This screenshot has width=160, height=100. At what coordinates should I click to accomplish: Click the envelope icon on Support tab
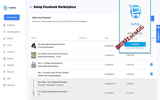pyautogui.click(x=158, y=27)
